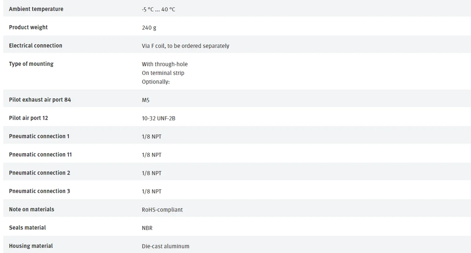Click the Pilot exhaust air port 84 label
This screenshot has width=471, height=253.
40,100
